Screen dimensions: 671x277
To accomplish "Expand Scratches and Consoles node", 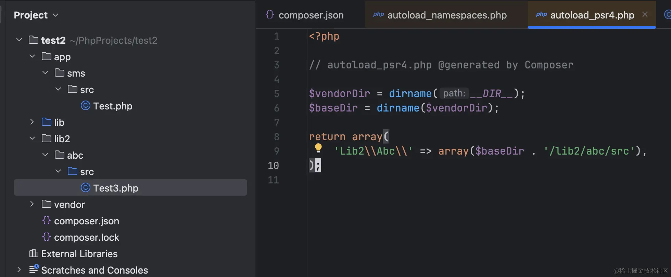I will tap(19, 270).
